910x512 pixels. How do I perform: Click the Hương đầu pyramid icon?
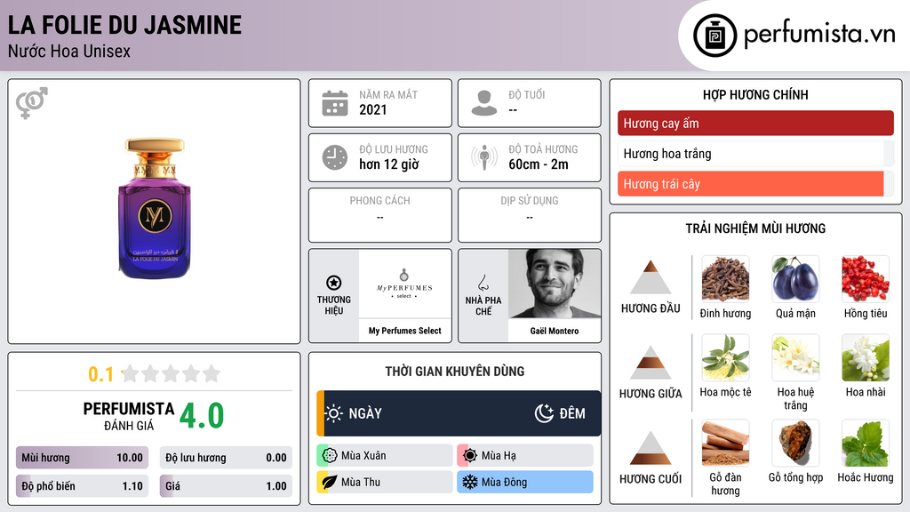coord(651,278)
